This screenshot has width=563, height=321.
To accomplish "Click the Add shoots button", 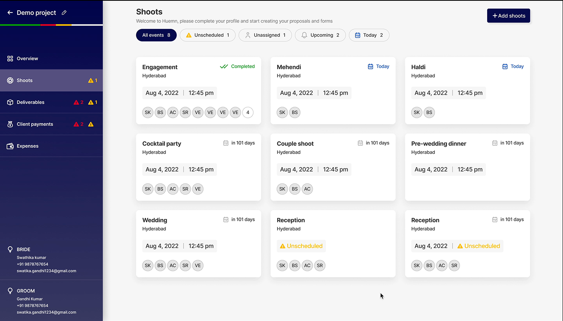I will tap(509, 16).
